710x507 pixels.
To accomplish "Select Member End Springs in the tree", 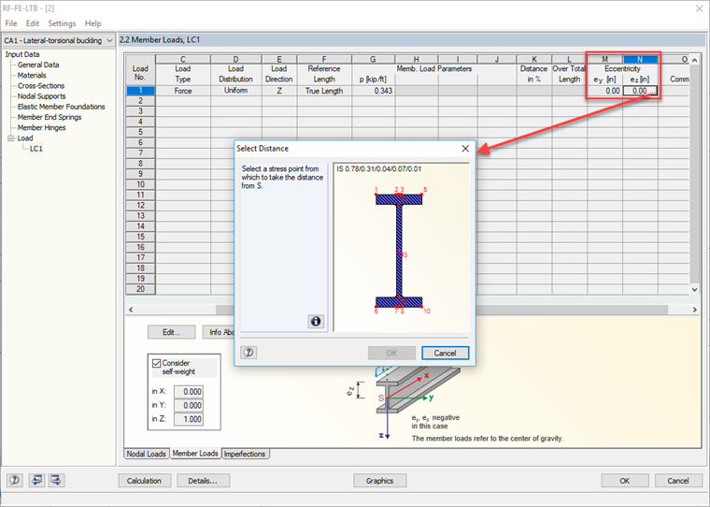I will point(50,117).
